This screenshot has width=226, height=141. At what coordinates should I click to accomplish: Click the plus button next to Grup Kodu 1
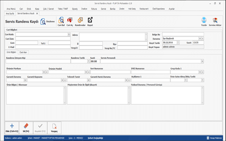tap(203, 72)
